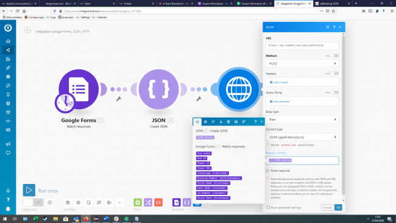Check the Parse response checkbox
Image resolution: width=396 pixels, height=223 pixels.
[x=267, y=171]
